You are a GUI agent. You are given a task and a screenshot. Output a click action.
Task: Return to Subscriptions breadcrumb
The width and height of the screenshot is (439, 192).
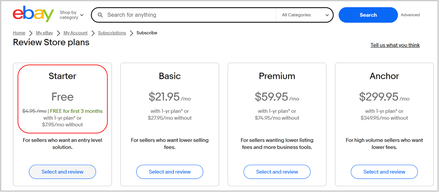coord(112,33)
